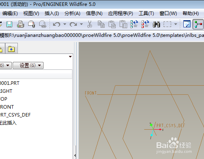Viewport: 204px width, 159px height.
Task: Toggle the model tree display icon
Action: pos(198,24)
